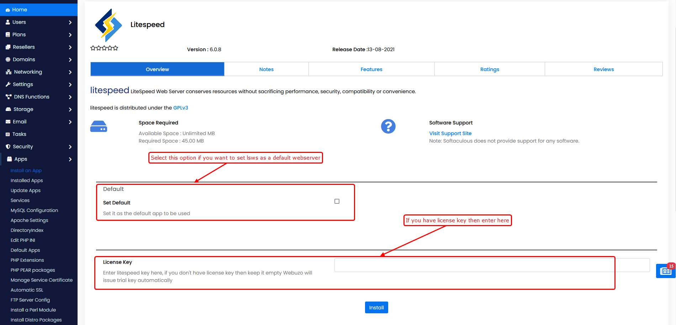This screenshot has height=325, width=676.
Task: Open the news widget with 15 badge
Action: pyautogui.click(x=665, y=271)
